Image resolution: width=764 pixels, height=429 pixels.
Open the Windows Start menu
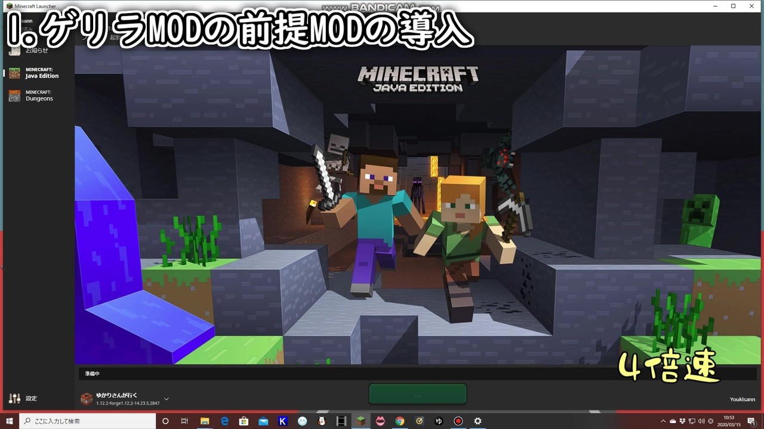[10, 421]
